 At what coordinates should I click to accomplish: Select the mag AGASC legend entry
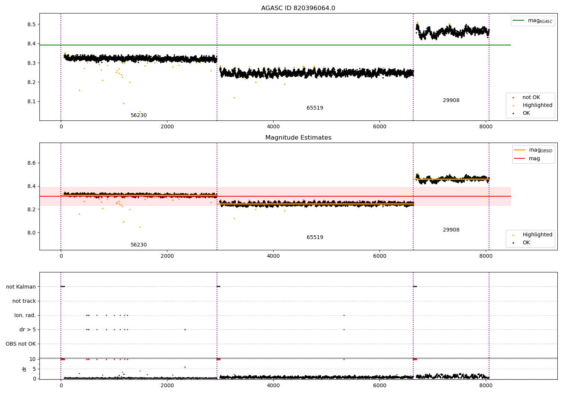pyautogui.click(x=533, y=21)
